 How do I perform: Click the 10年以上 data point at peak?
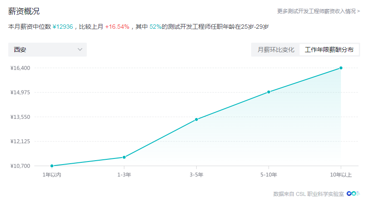(341, 68)
